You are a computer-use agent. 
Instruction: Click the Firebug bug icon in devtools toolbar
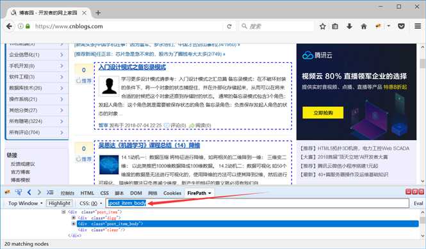(x=8, y=192)
